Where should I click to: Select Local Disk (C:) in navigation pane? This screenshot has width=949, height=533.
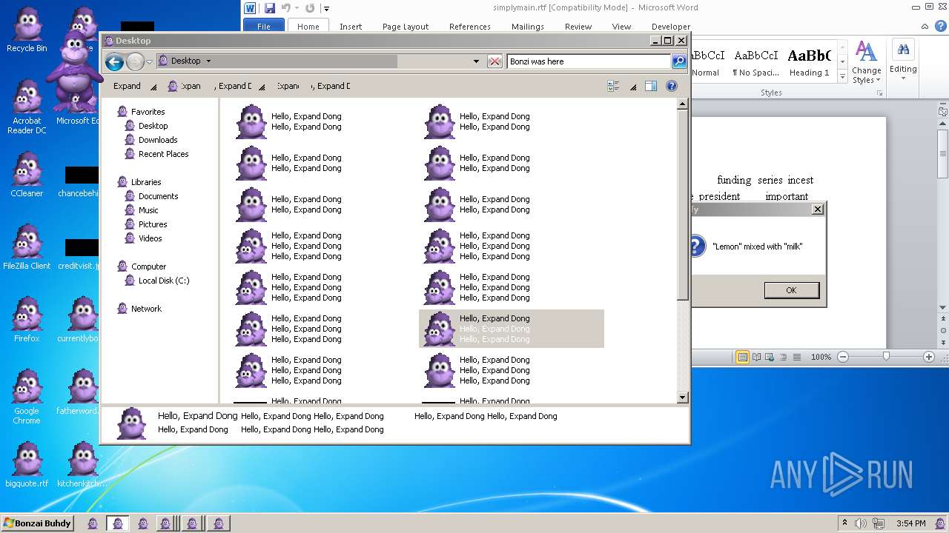click(164, 281)
